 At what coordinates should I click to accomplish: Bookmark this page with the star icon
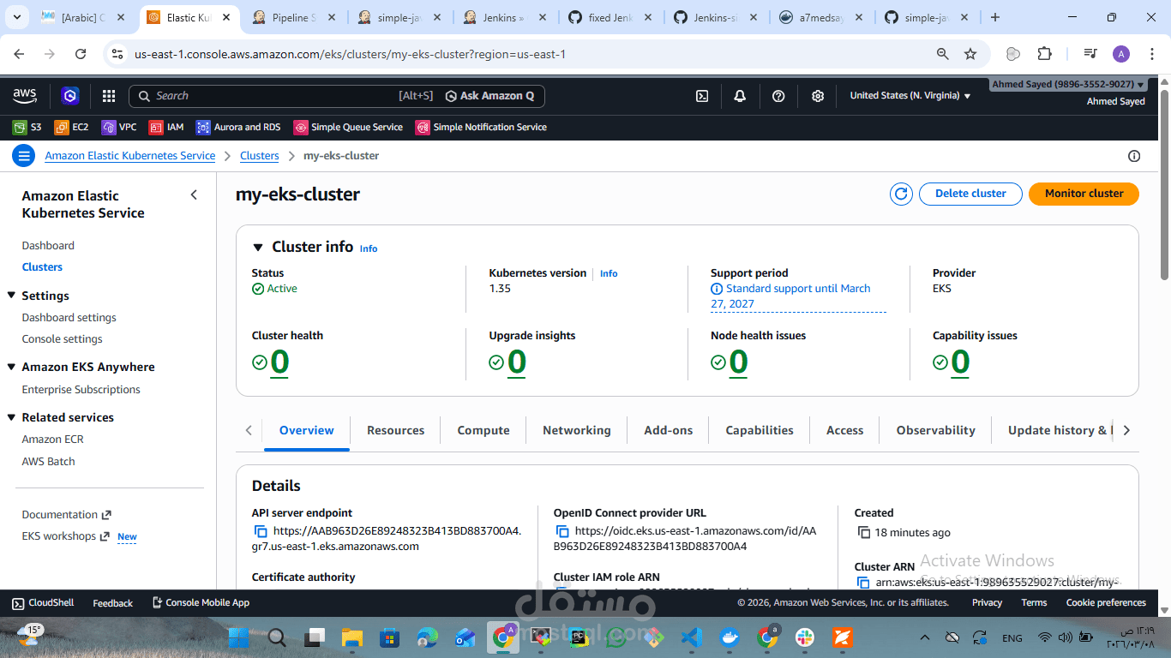[970, 54]
